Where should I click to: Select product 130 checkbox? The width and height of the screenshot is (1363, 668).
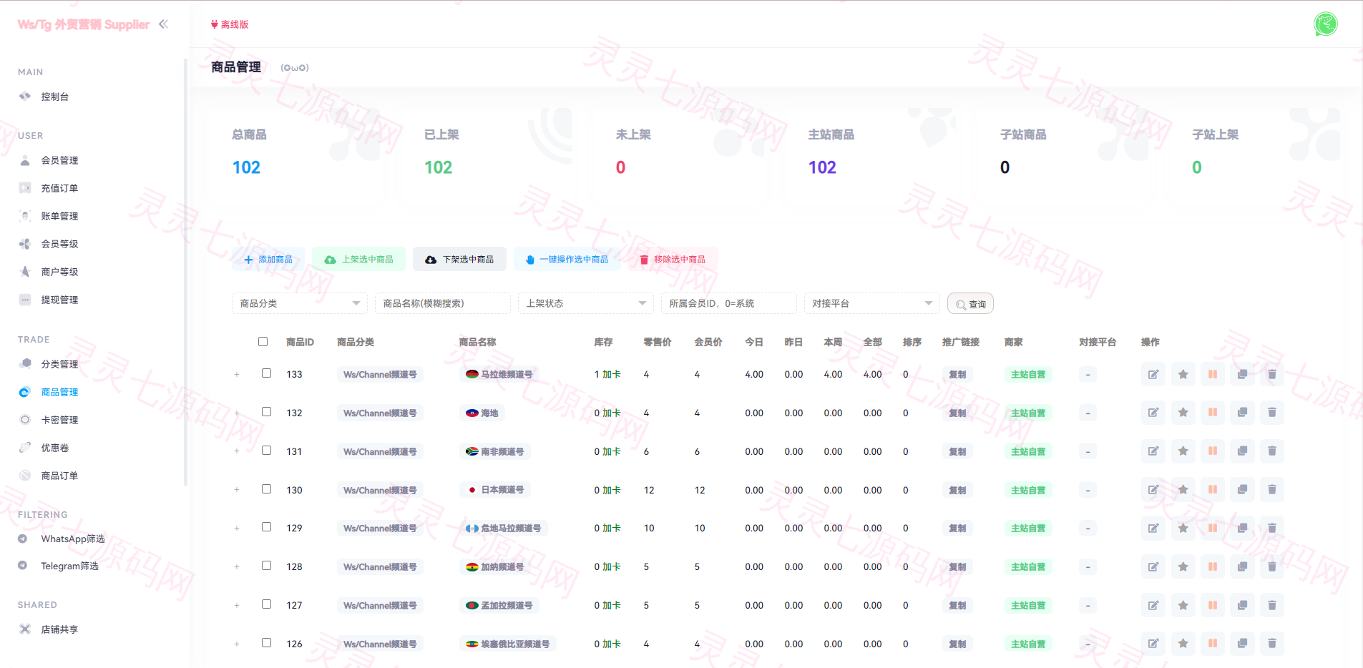pyautogui.click(x=267, y=489)
